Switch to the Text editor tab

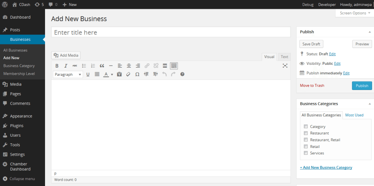(x=284, y=57)
